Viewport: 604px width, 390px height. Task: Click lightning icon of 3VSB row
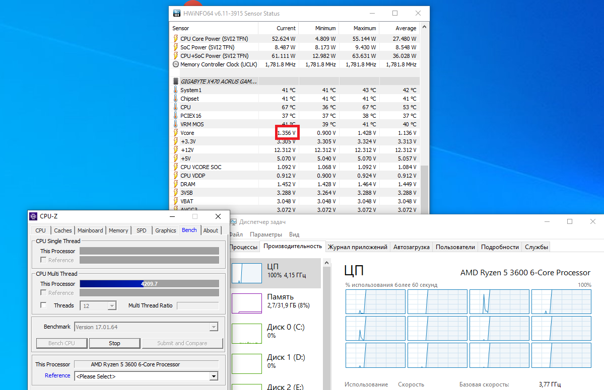pos(176,193)
